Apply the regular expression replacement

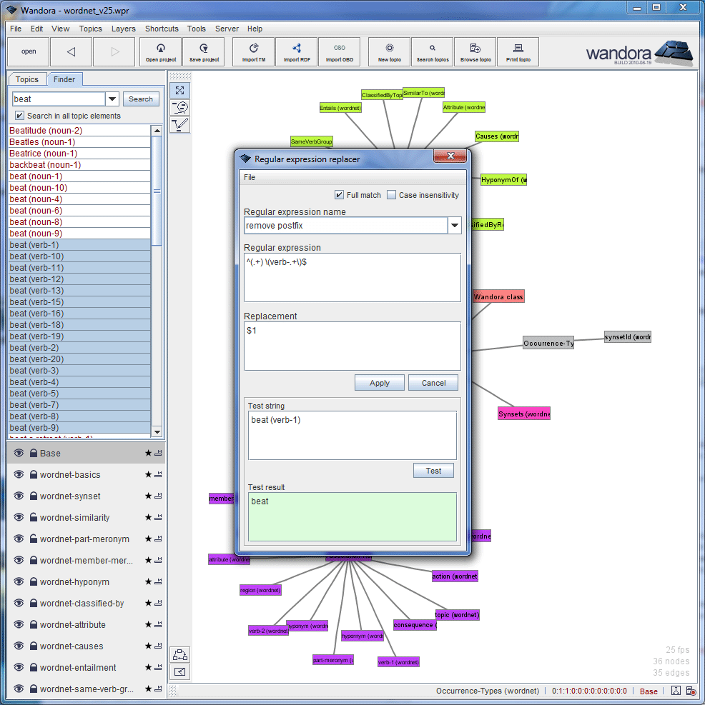pyautogui.click(x=379, y=382)
